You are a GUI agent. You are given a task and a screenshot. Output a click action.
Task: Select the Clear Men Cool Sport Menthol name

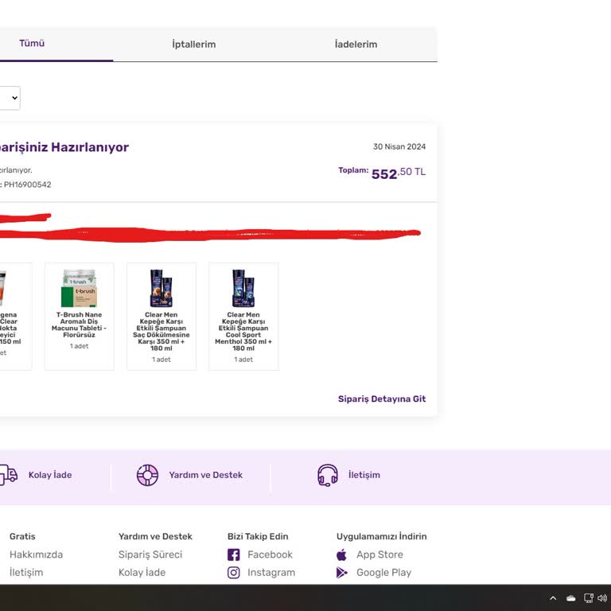pos(243,331)
